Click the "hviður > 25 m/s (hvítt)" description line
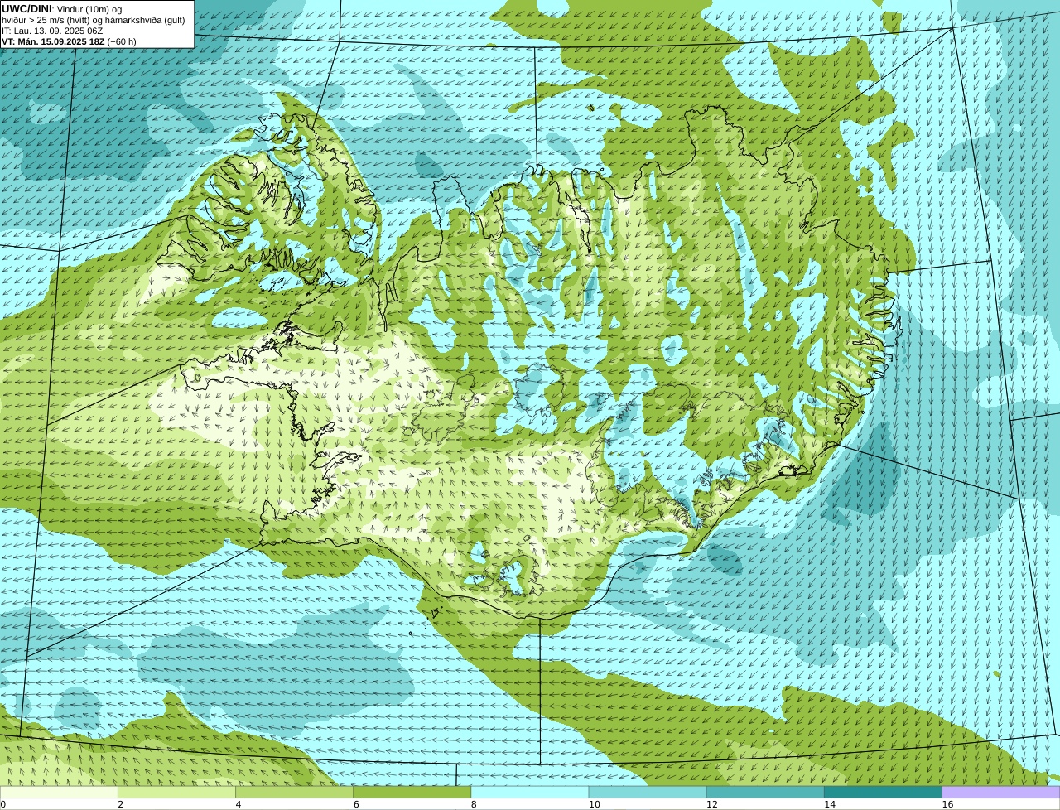This screenshot has width=1060, height=810. click(x=94, y=20)
